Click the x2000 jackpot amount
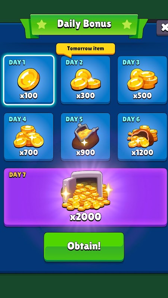 tap(85, 217)
